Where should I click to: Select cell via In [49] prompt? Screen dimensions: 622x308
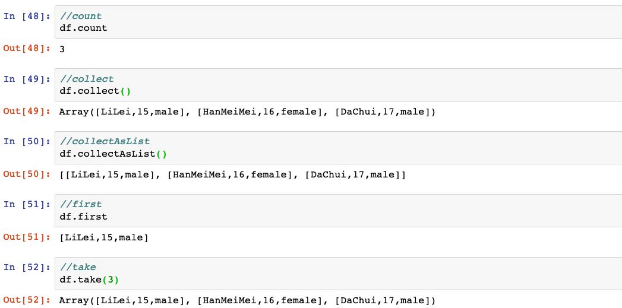[27, 79]
